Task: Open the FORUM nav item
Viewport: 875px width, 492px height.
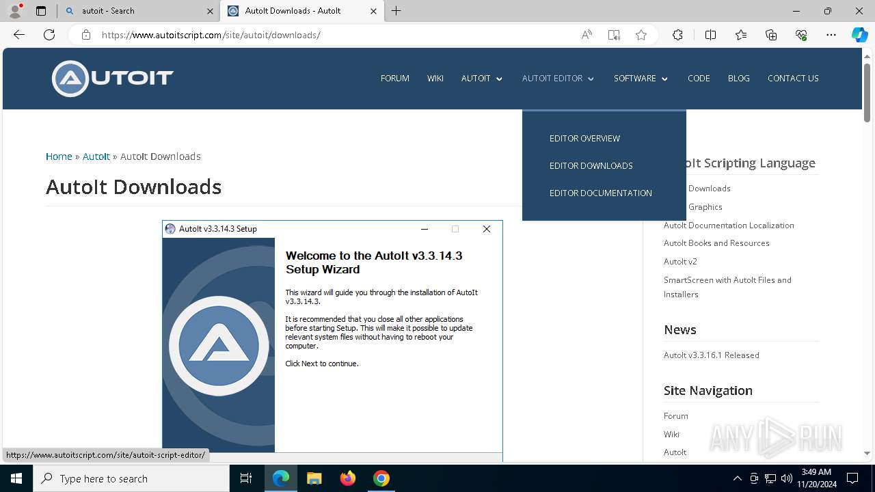Action: [395, 79]
